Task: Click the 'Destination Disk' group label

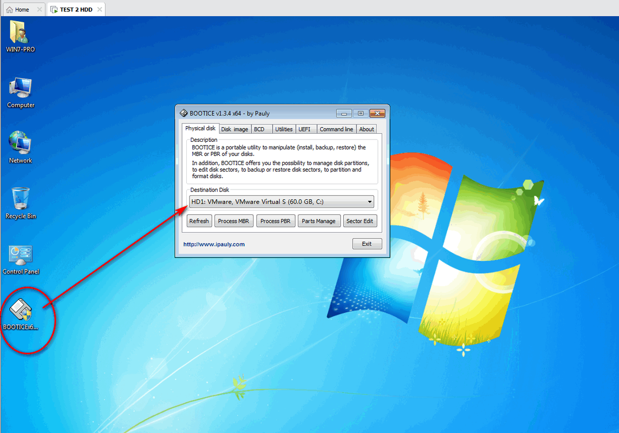Action: pyautogui.click(x=209, y=190)
